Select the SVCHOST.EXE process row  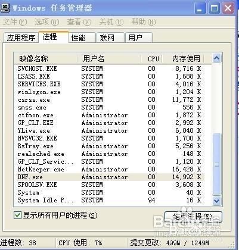pyautogui.click(x=109, y=68)
